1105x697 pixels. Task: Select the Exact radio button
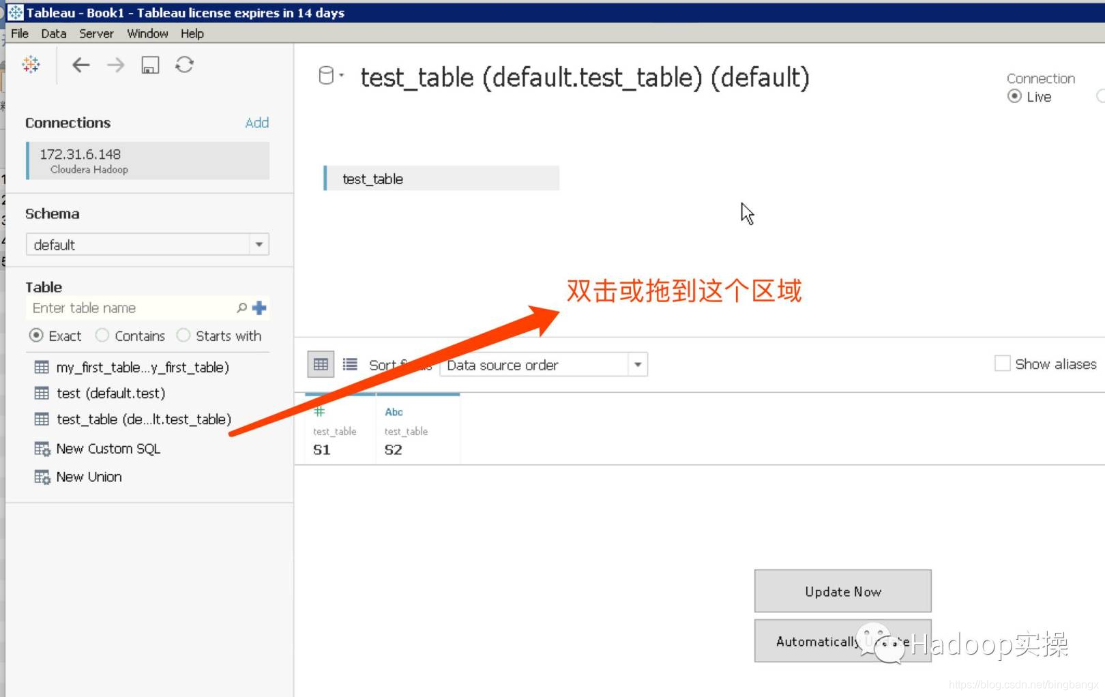[36, 336]
